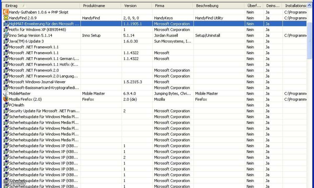Click icon of Hotfix für Windows XP (KB935448)

coord(5,30)
